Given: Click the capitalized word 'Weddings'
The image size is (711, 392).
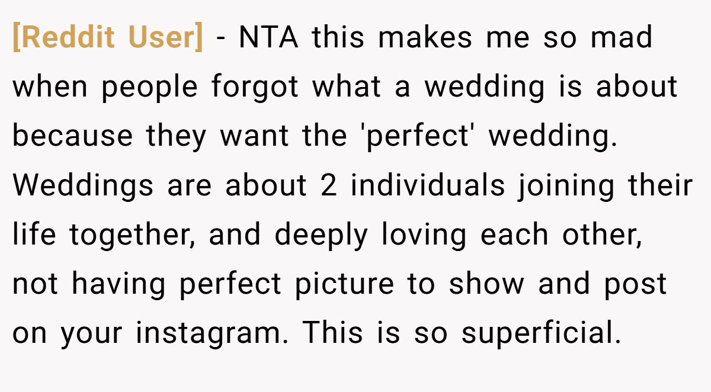Looking at the screenshot, I should point(83,185).
